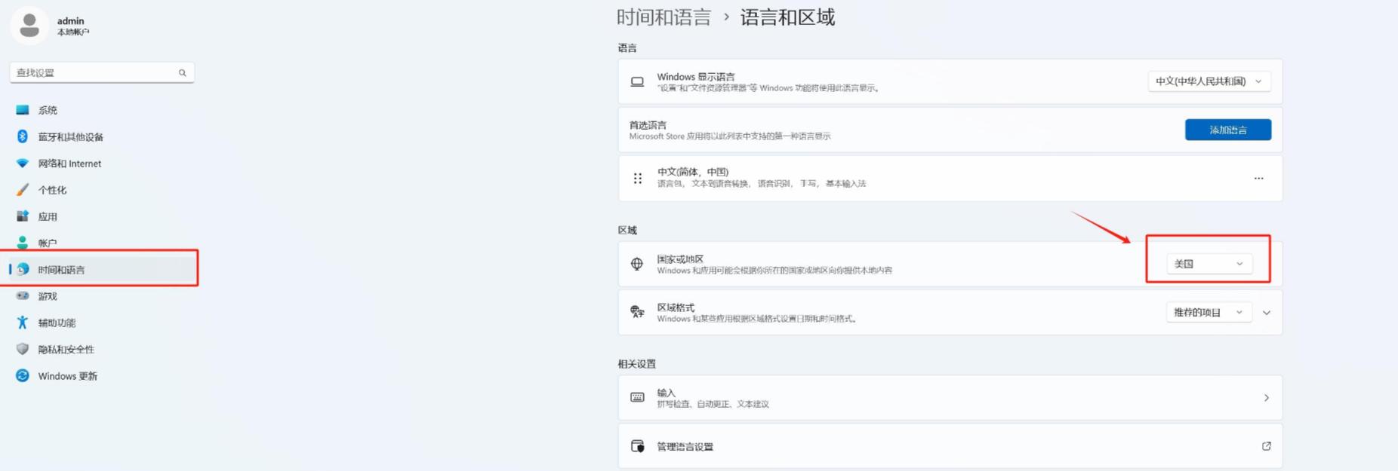Click the drag handle beside 中文(简体，中国)

click(x=638, y=179)
